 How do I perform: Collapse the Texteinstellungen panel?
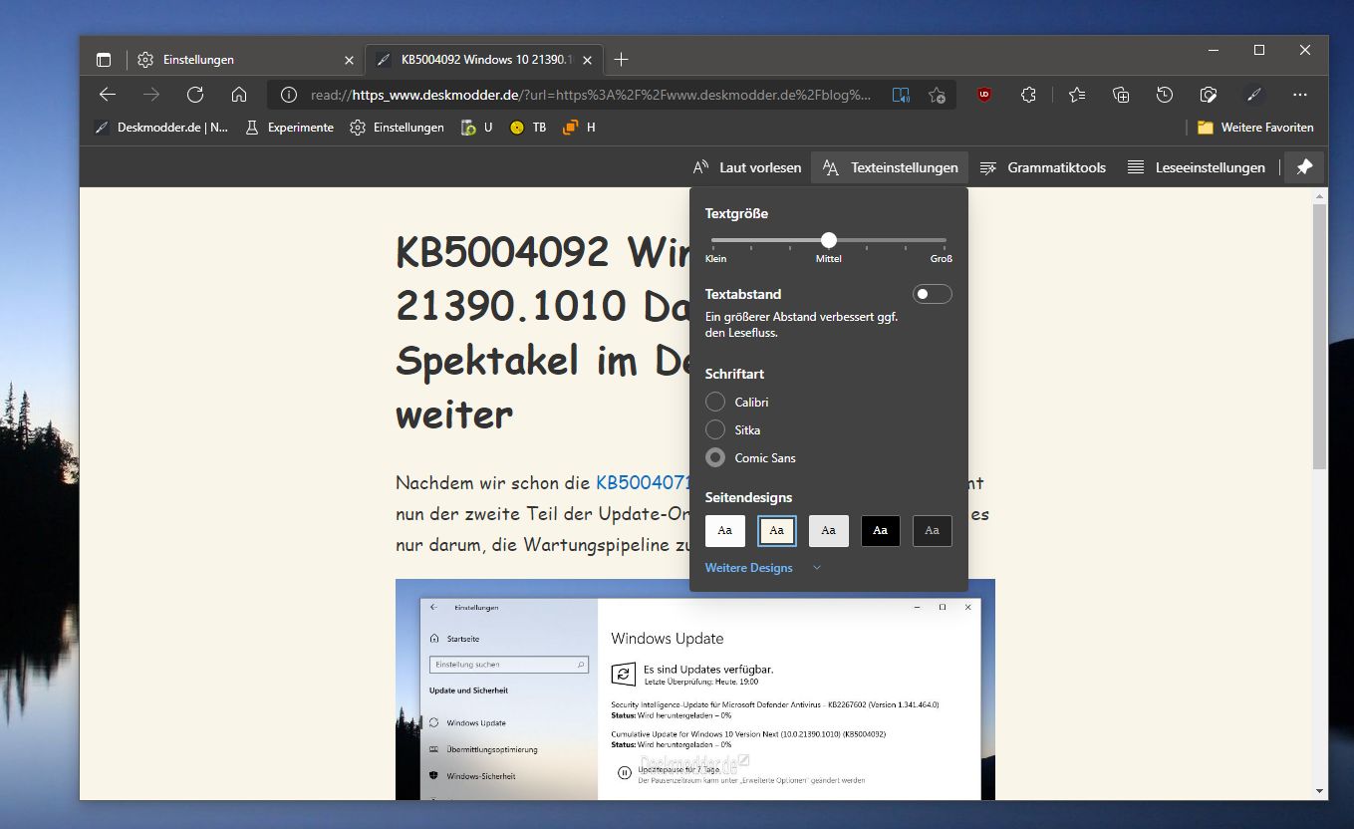890,167
